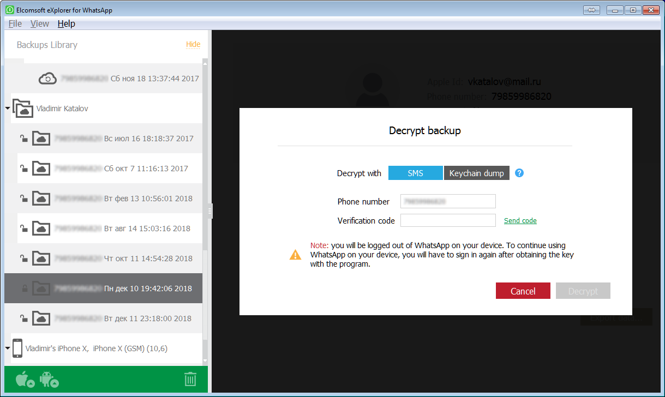Screen dimensions: 665x397
Task: Click the cloud folder icon of окт 7 backup
Action: point(41,168)
